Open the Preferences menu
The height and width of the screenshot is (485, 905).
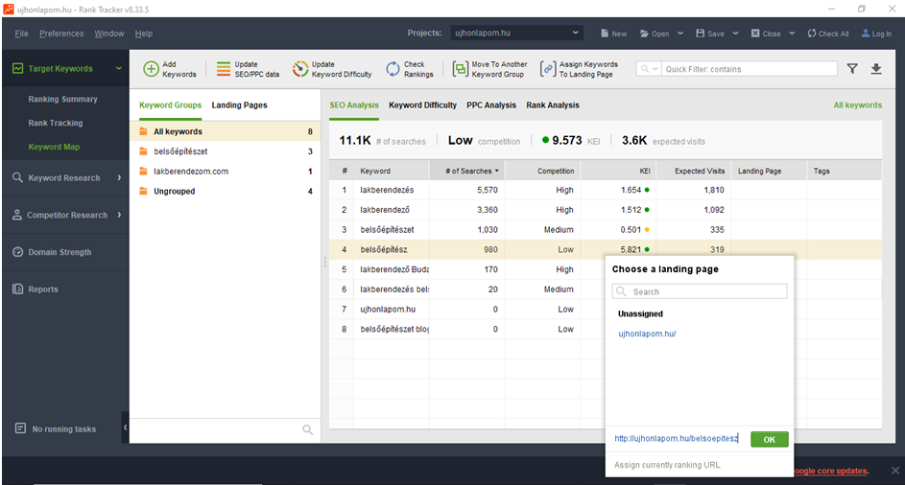[61, 34]
